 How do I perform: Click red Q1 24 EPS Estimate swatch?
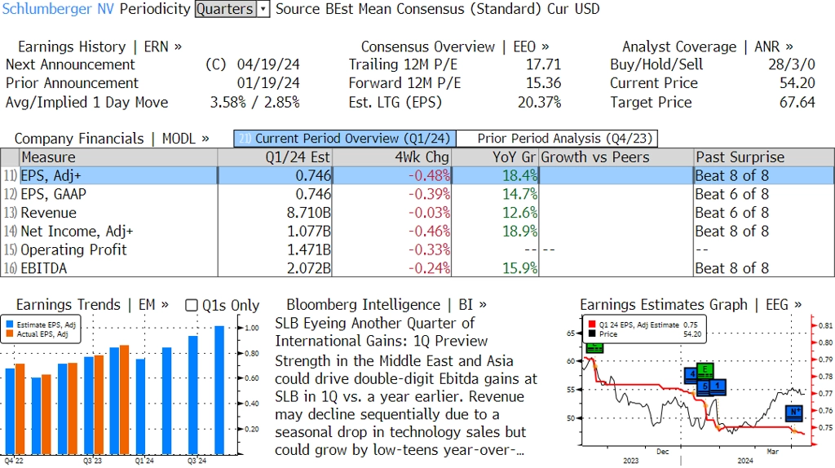592,325
